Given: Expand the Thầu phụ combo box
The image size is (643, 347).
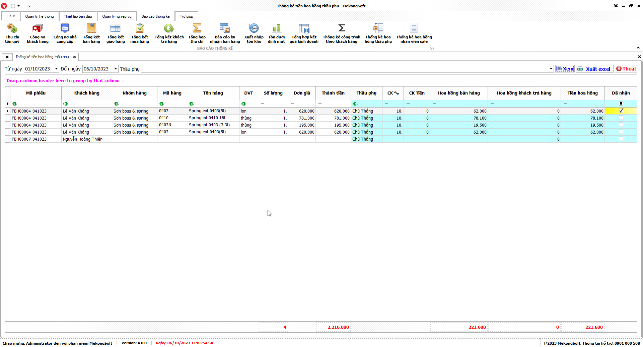Looking at the screenshot, I should click(x=551, y=69).
